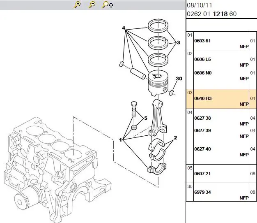Select part number 0607 21
Viewport: 257px width, 223px height.
click(202, 174)
